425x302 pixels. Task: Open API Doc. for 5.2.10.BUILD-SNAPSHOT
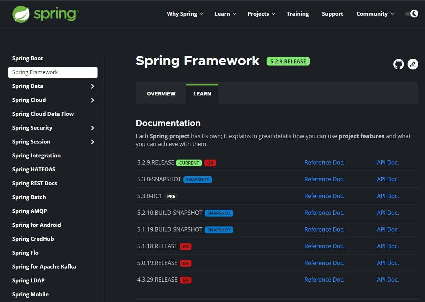[x=388, y=213]
